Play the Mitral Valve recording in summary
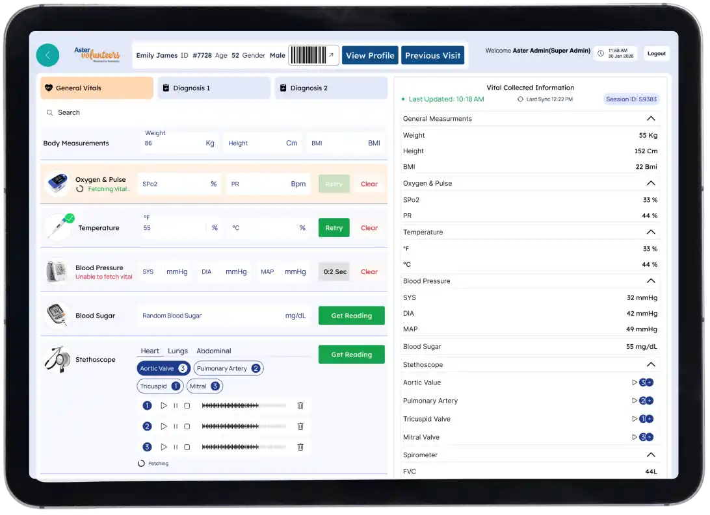Screen dimensions: 710x515 click(635, 437)
